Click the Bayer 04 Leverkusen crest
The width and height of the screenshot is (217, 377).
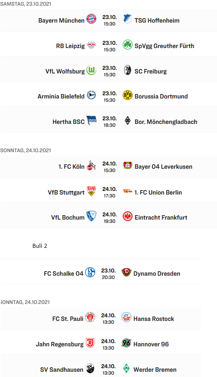coord(127,165)
